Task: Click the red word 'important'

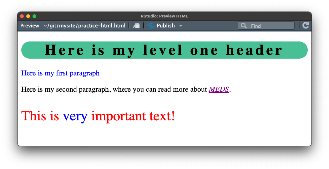Action: click(x=118, y=116)
